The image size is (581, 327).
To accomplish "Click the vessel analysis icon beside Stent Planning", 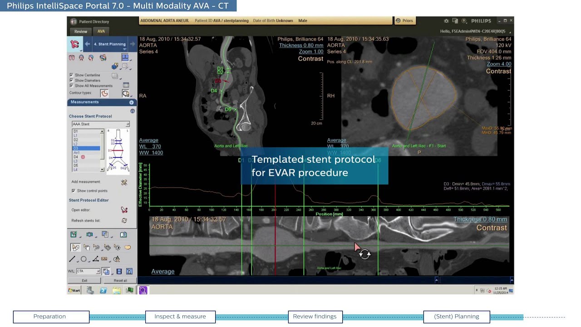I will (x=75, y=44).
